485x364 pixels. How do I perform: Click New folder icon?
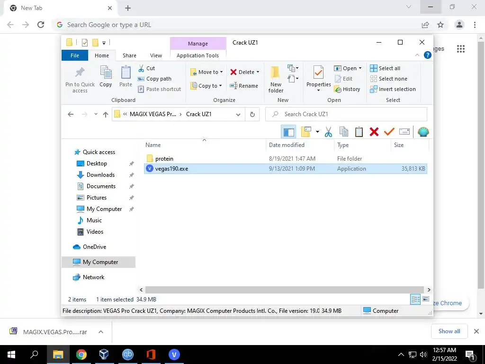click(x=275, y=73)
